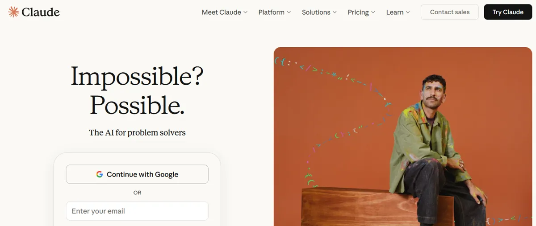536x226 pixels.
Task: Click the Google "G" icon
Action: tap(100, 174)
